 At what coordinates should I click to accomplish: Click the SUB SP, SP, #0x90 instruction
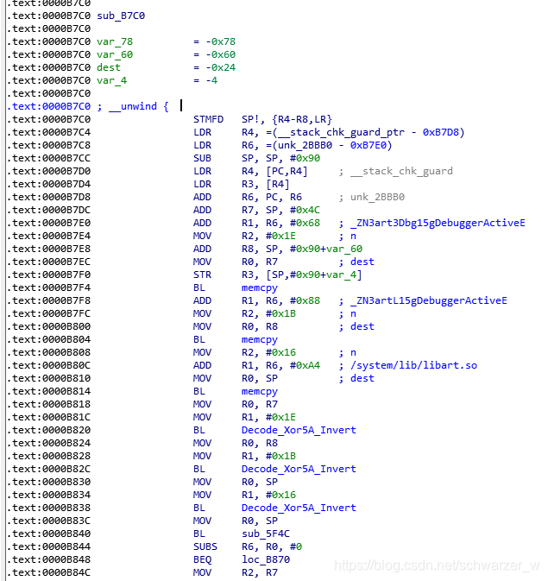tap(256, 159)
